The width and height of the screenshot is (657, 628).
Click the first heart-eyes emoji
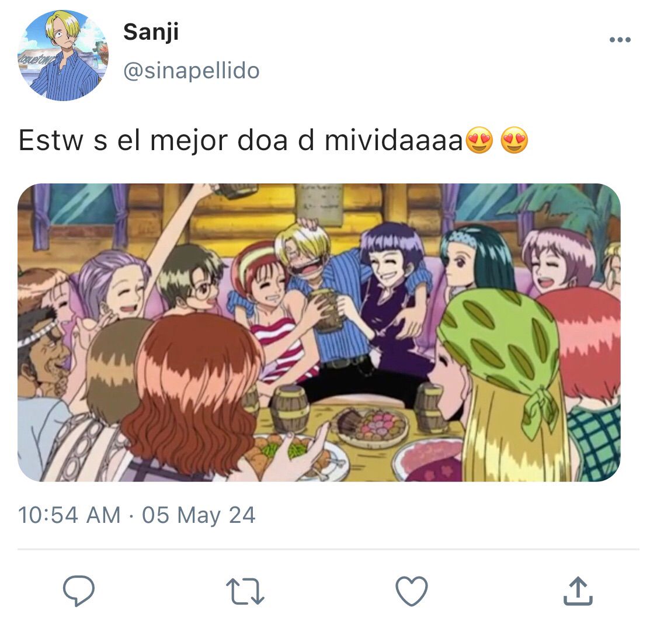coord(479,140)
